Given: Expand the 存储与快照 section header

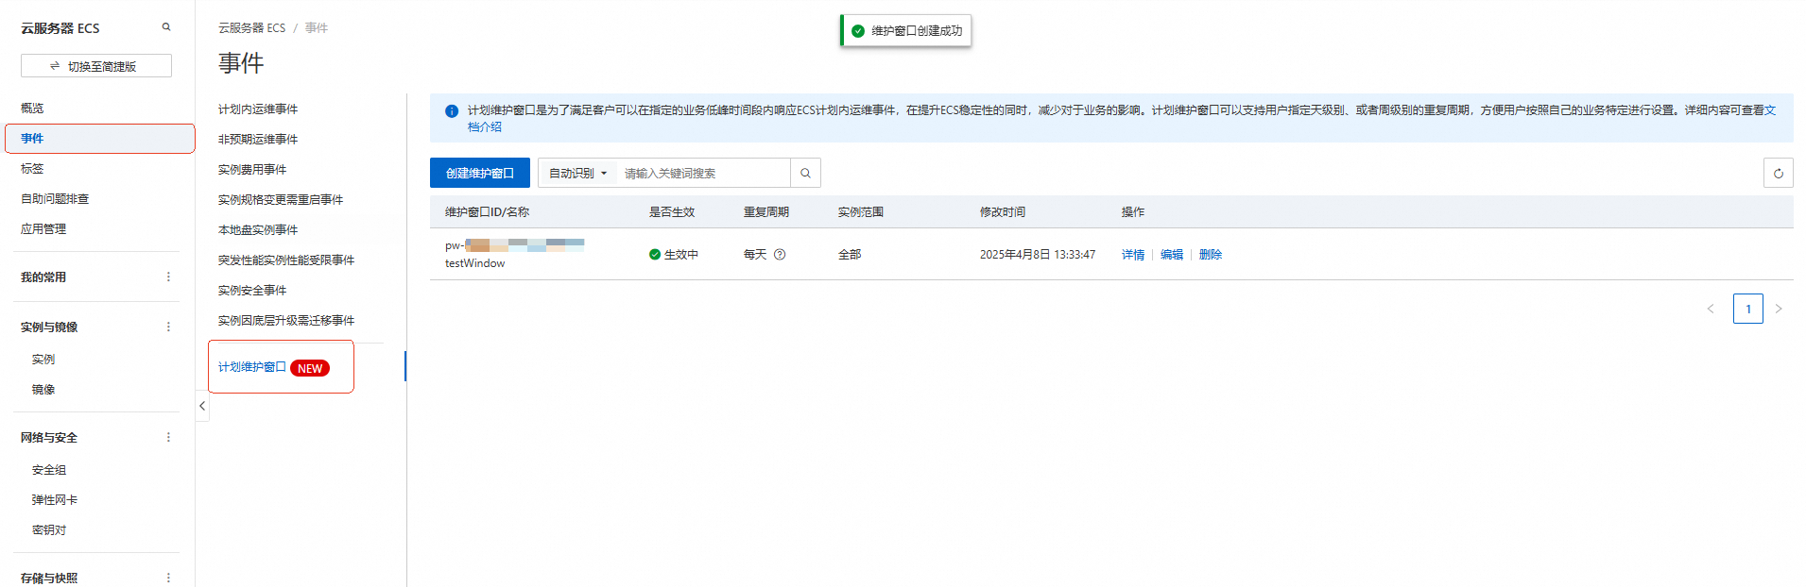Looking at the screenshot, I should point(49,578).
